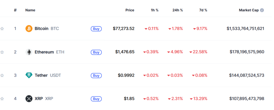The image size is (274, 110).
Task: Click the XRP black logo icon
Action: 29,99
